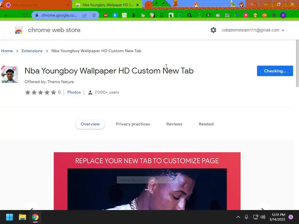Open the Photos category link
Image resolution: width=299 pixels, height=224 pixels.
74,92
